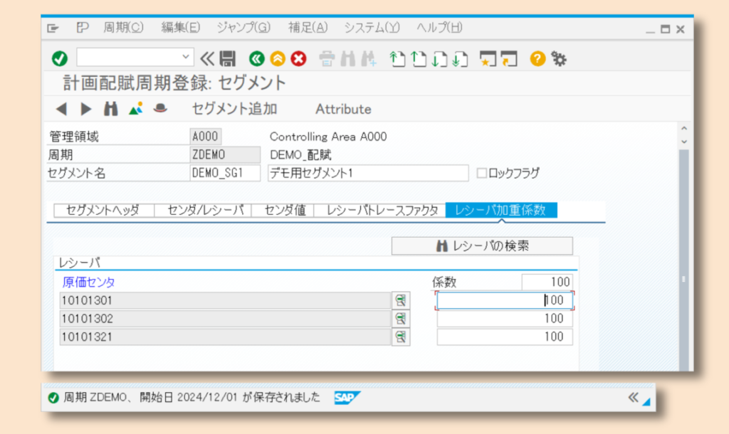Expand status bar with double chevron
The width and height of the screenshot is (729, 434).
pos(633,397)
